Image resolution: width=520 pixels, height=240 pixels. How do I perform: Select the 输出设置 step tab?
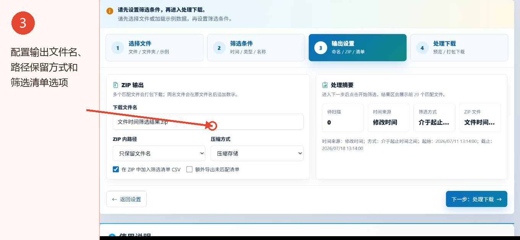(x=357, y=48)
